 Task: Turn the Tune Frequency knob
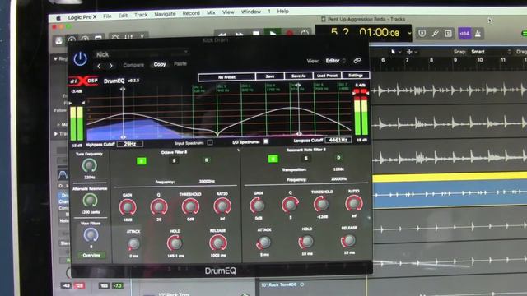coord(90,165)
